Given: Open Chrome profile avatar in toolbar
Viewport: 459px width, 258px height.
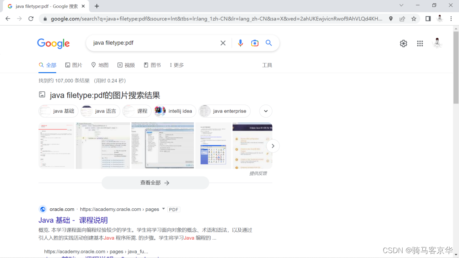Looking at the screenshot, I should click(440, 19).
